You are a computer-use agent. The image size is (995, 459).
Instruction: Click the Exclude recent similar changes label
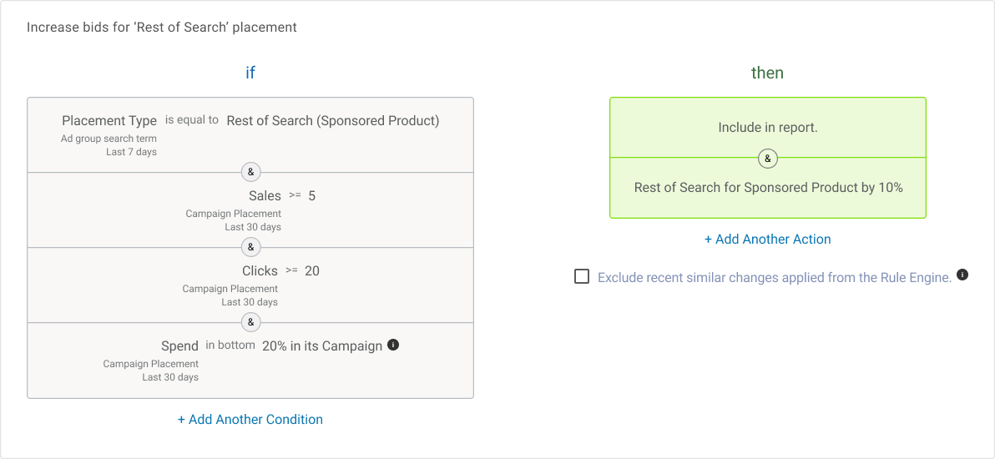(x=775, y=277)
